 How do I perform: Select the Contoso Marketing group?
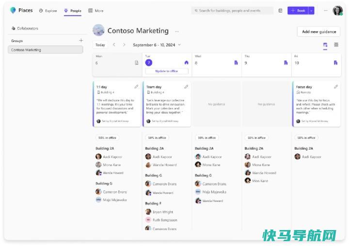pyautogui.click(x=46, y=50)
